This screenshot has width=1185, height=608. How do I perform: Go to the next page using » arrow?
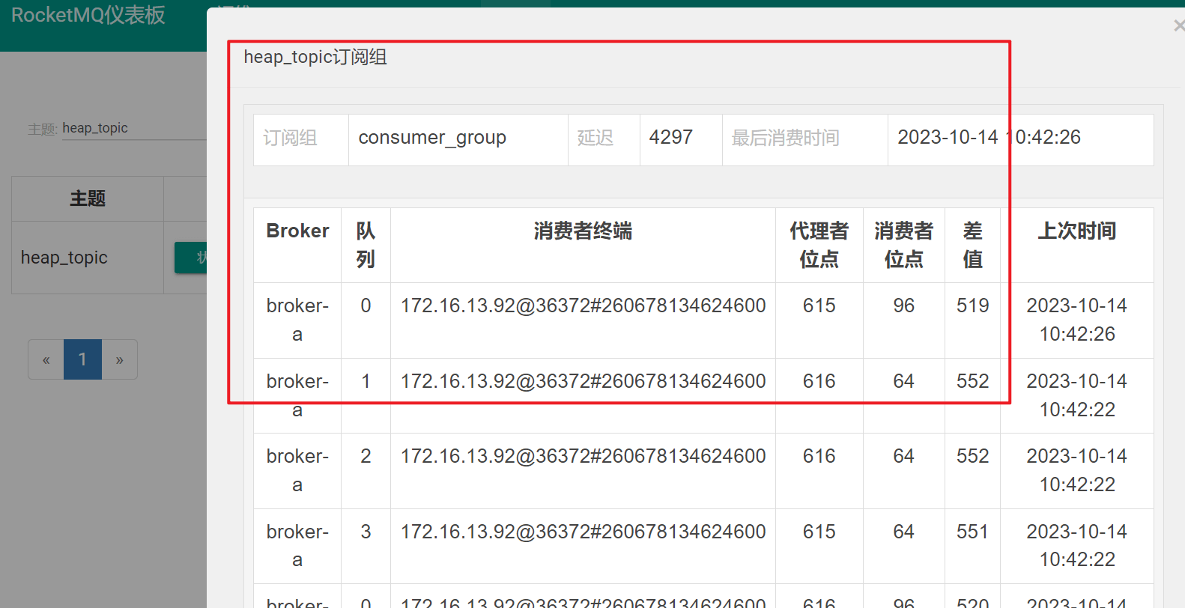(119, 360)
